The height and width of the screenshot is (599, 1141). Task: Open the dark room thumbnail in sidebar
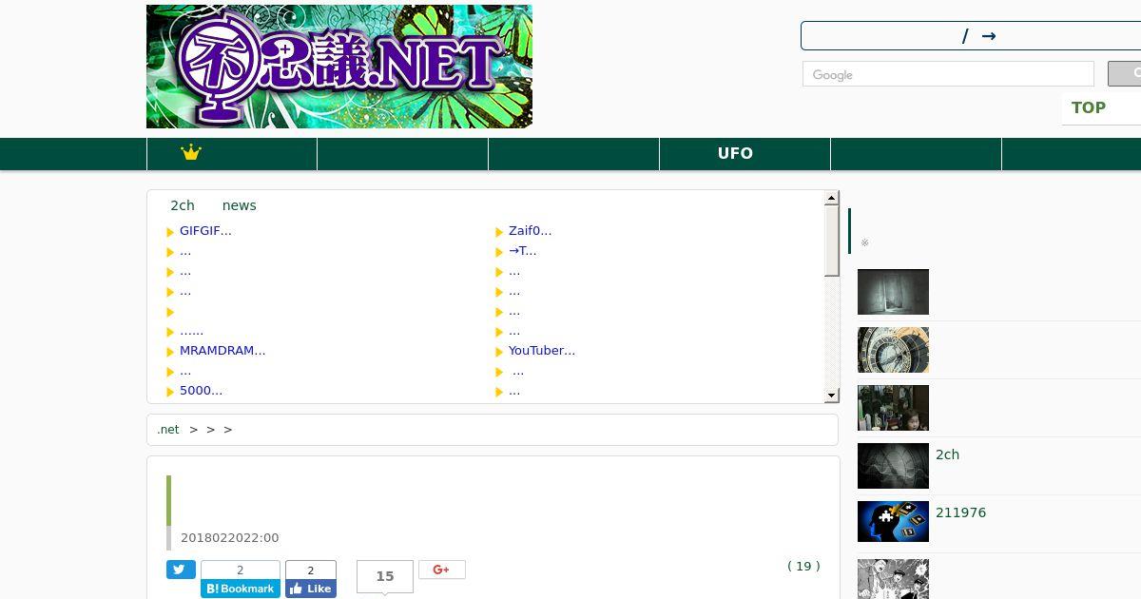tap(893, 292)
